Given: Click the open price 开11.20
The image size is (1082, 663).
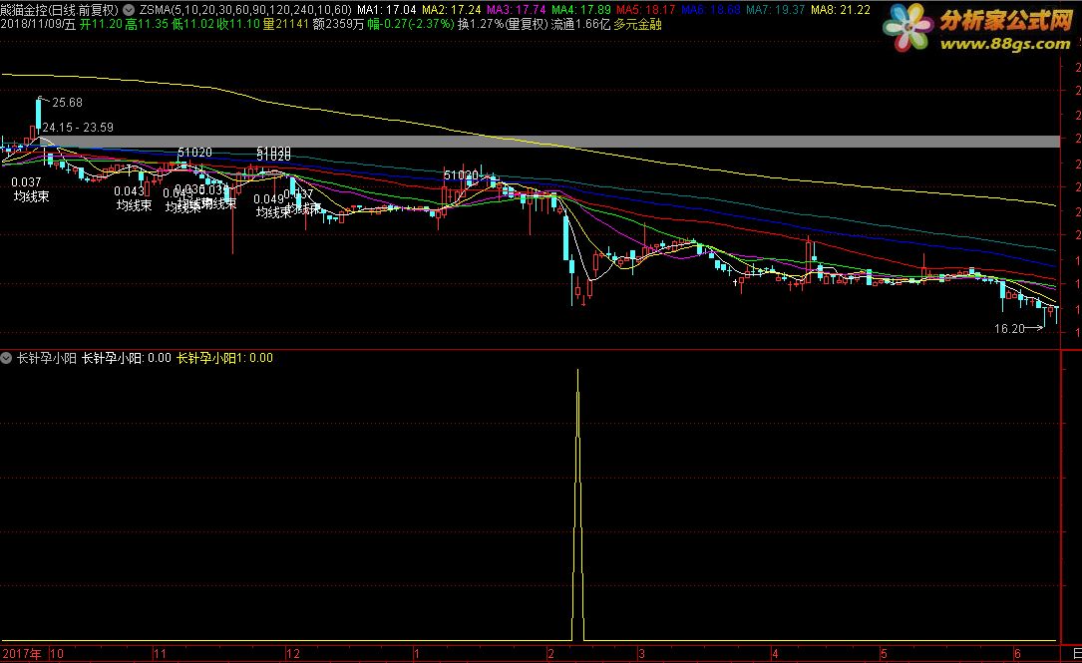Looking at the screenshot, I should (x=101, y=24).
